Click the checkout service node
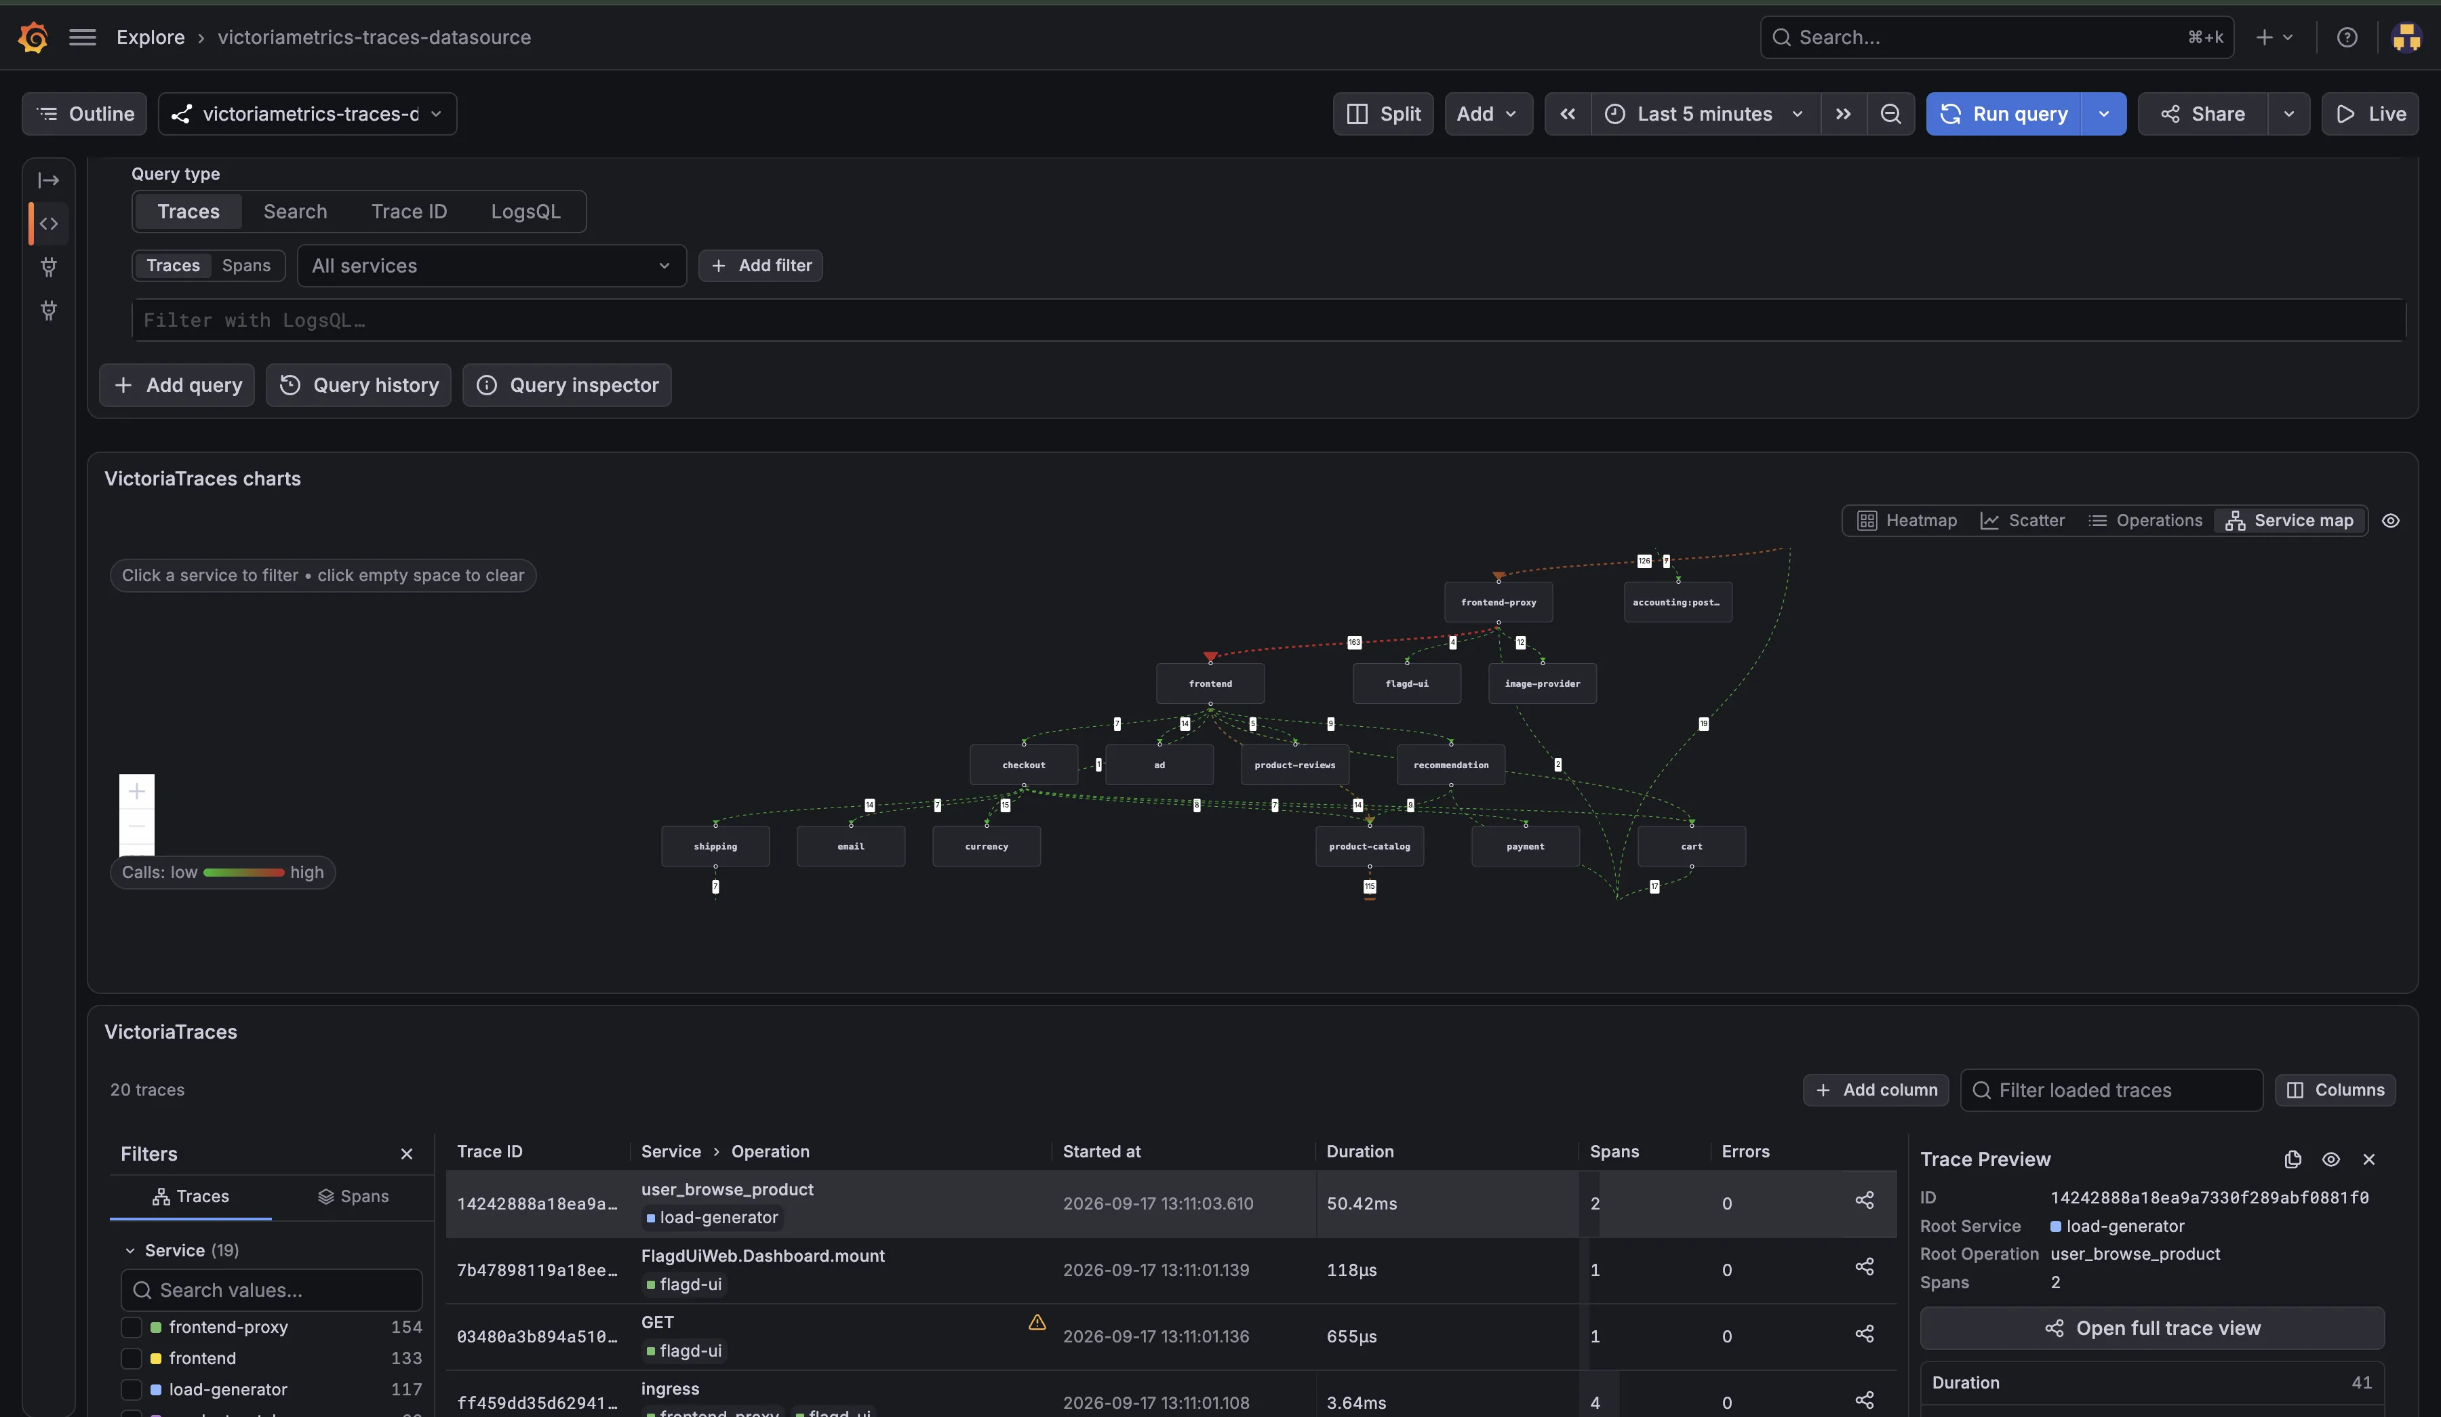Image resolution: width=2441 pixels, height=1417 pixels. [x=1024, y=764]
